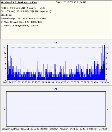Click the 79:39:30 label under C1 chart
This screenshot has height=132, width=112.
click(105, 82)
